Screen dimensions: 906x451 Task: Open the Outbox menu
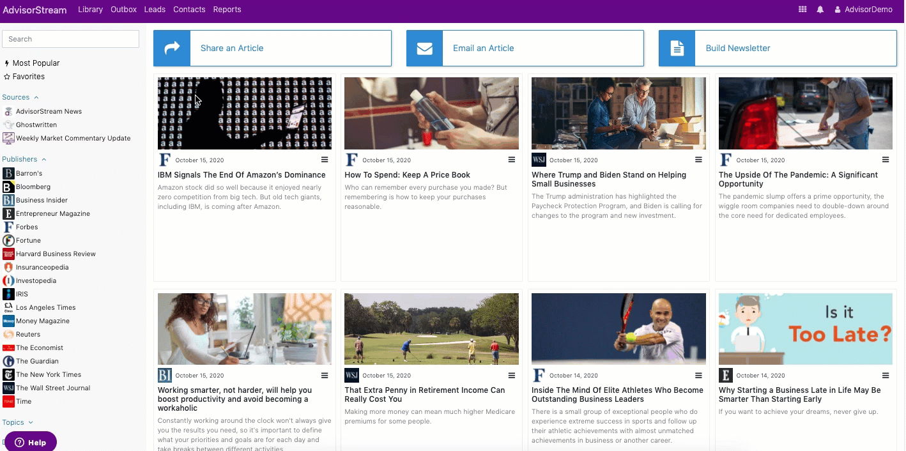click(123, 10)
